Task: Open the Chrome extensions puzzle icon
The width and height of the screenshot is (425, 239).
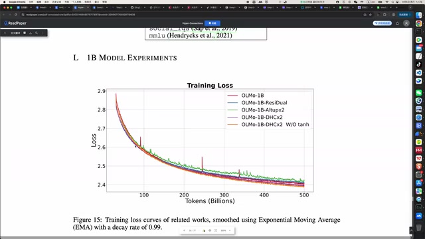Action: tap(384, 15)
